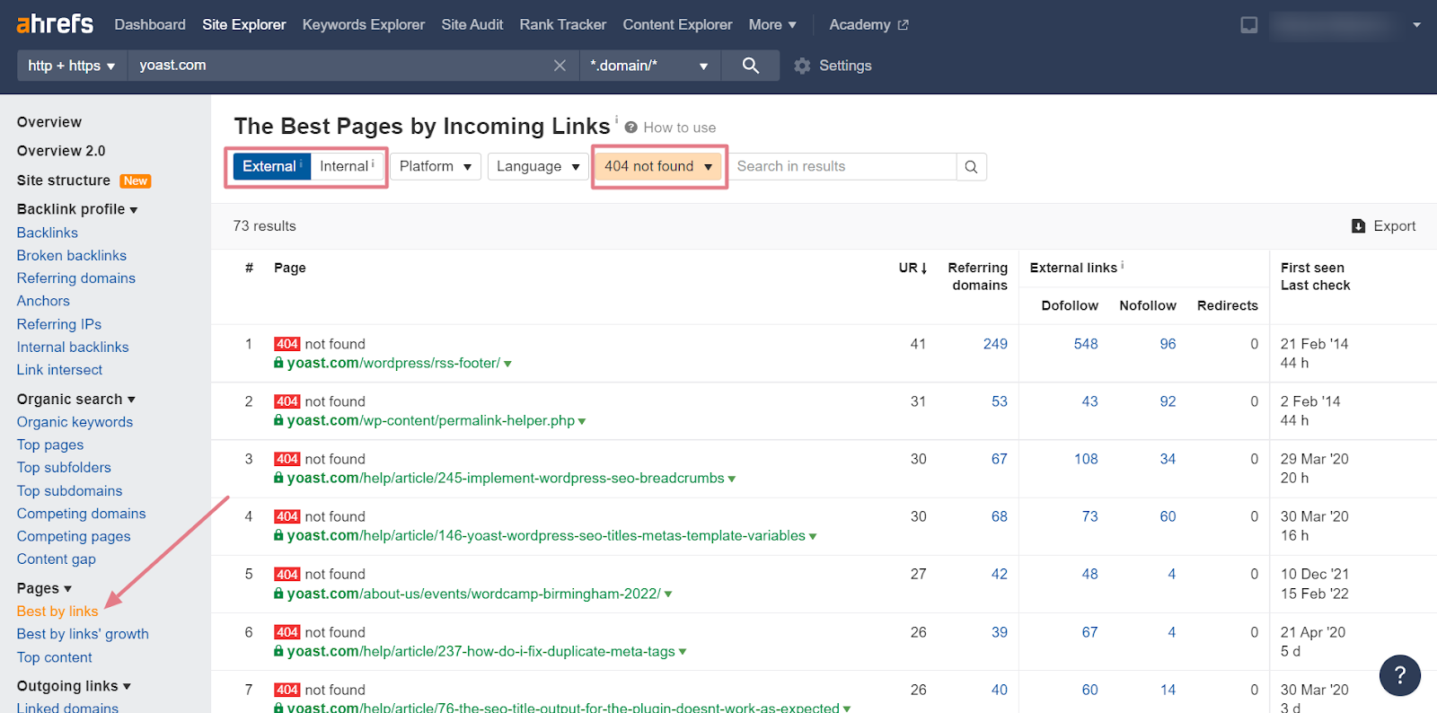Go to Site Explorer tab

[x=244, y=25]
